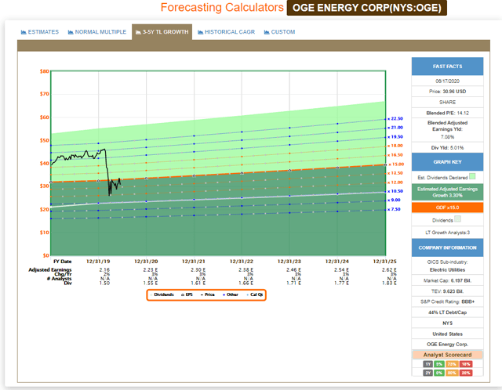
Task: Click the 44% LT Debt/Cap entry
Action: click(447, 312)
